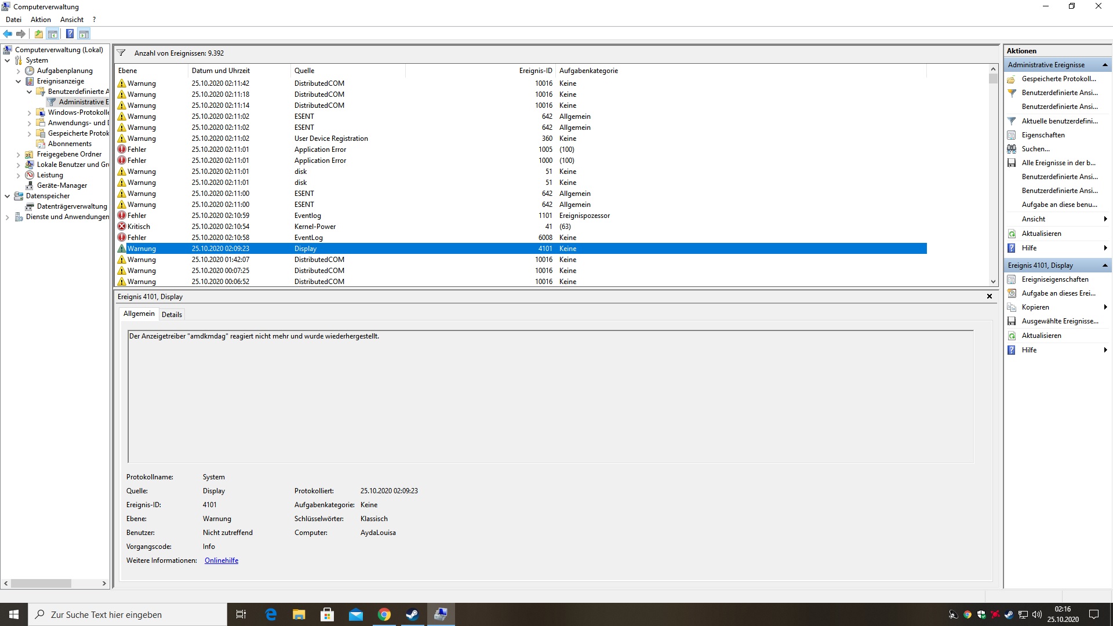Open Suchen with the binoculars icon
The image size is (1113, 626).
click(1012, 149)
